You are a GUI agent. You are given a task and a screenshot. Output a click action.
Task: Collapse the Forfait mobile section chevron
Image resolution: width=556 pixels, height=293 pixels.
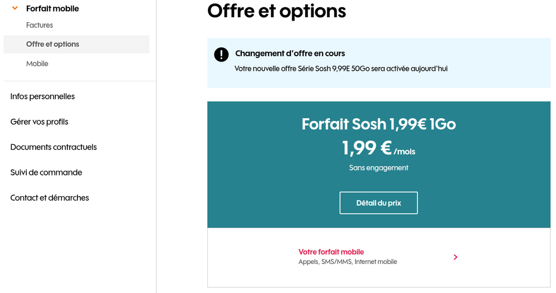tap(15, 8)
